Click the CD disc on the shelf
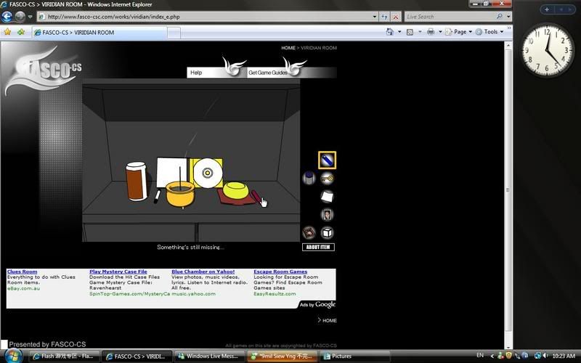 tap(208, 173)
